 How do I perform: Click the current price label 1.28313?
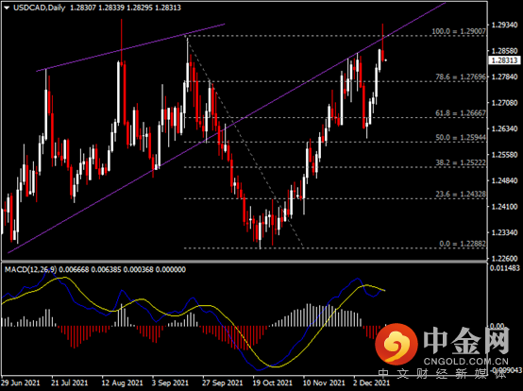click(505, 60)
